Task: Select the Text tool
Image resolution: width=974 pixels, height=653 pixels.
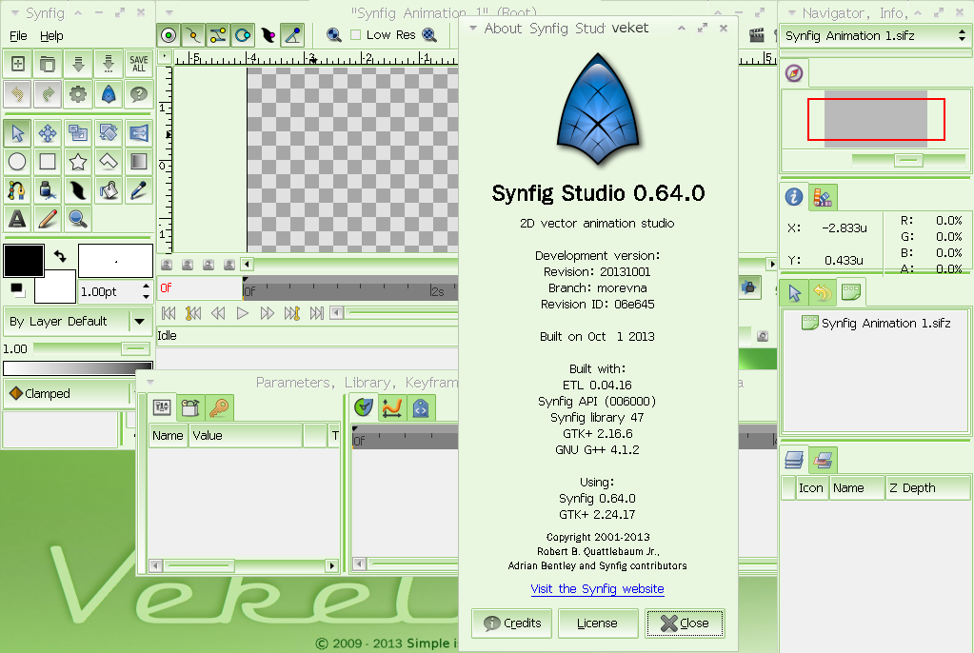Action: [x=17, y=219]
